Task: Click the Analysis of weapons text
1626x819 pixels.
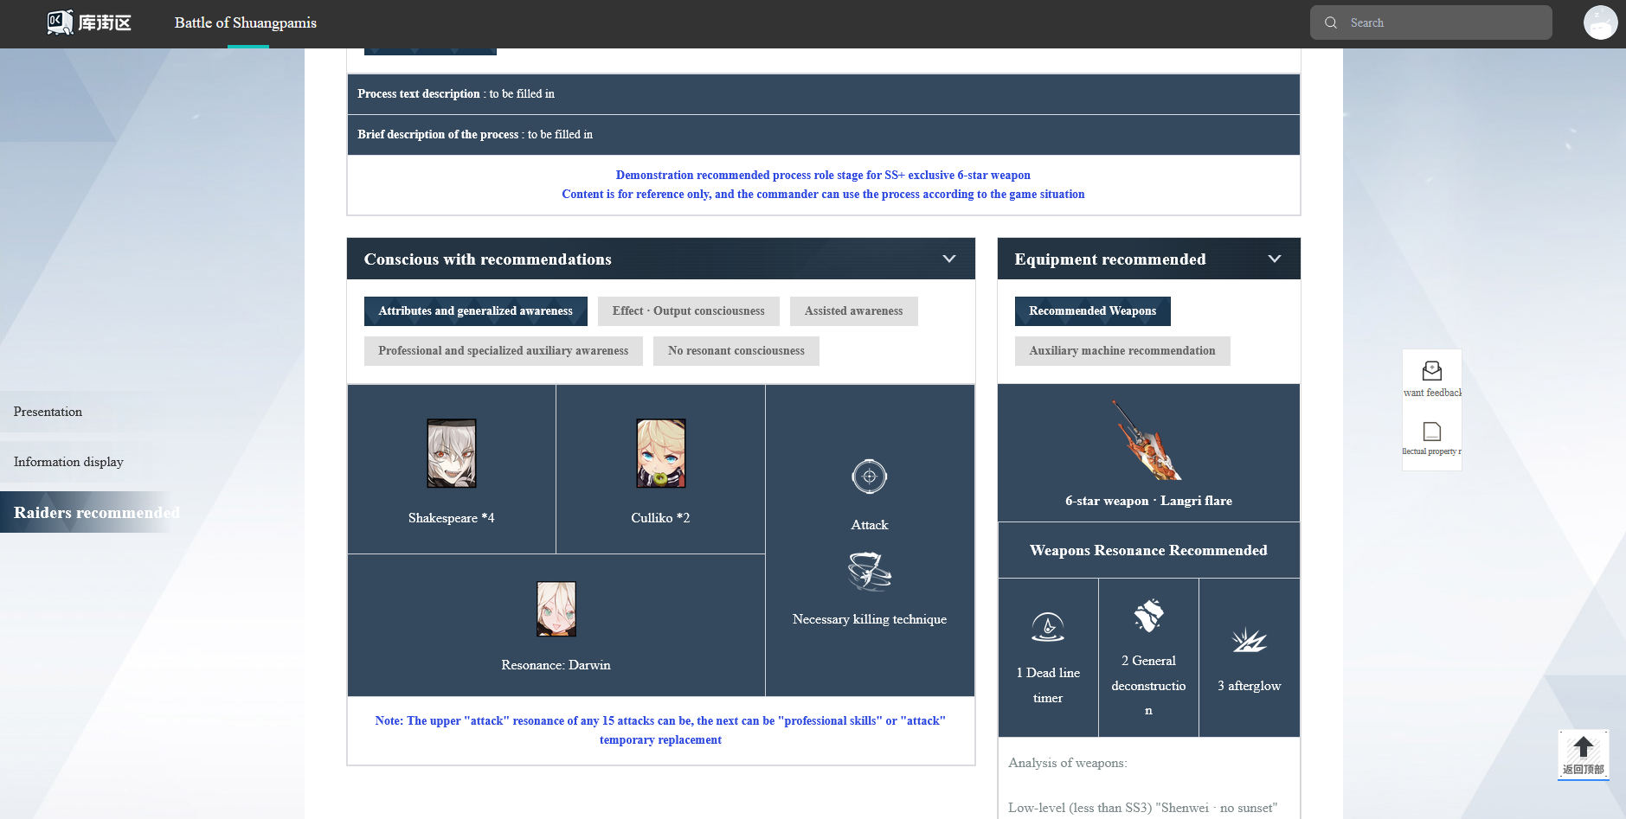Action: click(x=1068, y=763)
